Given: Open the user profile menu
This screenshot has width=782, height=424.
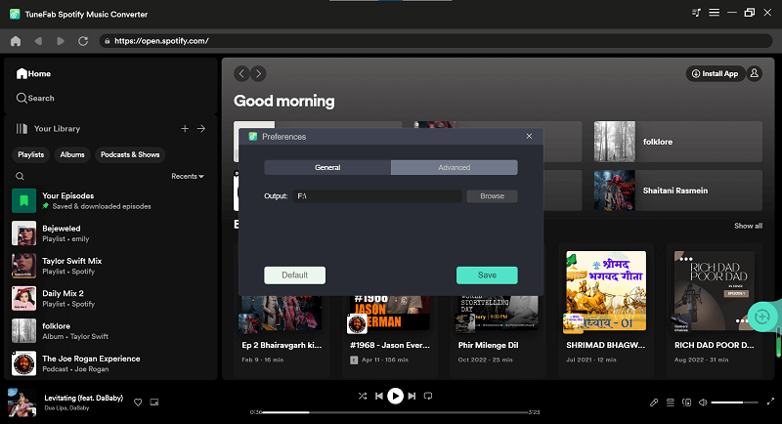Looking at the screenshot, I should point(754,73).
